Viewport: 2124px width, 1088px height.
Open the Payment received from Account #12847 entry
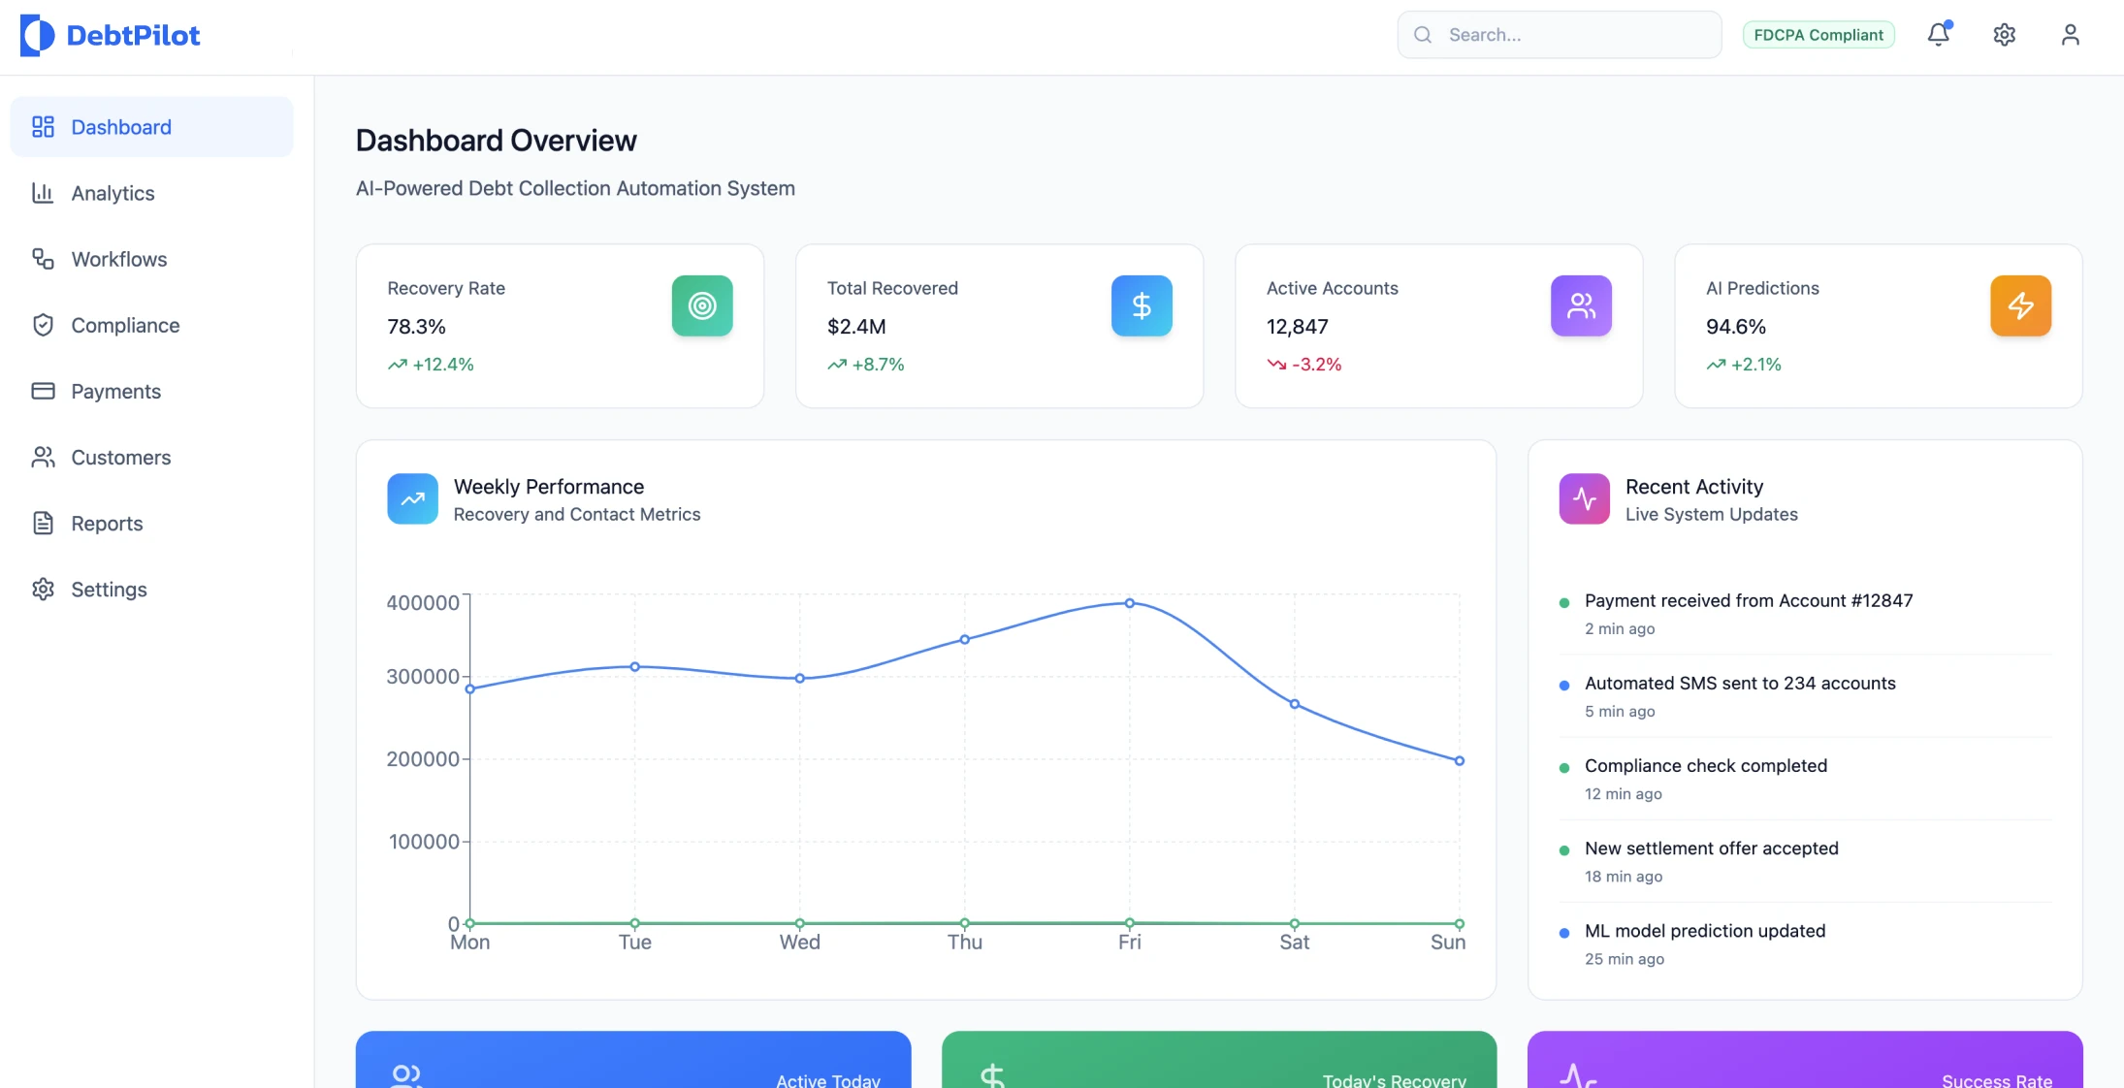coord(1748,600)
